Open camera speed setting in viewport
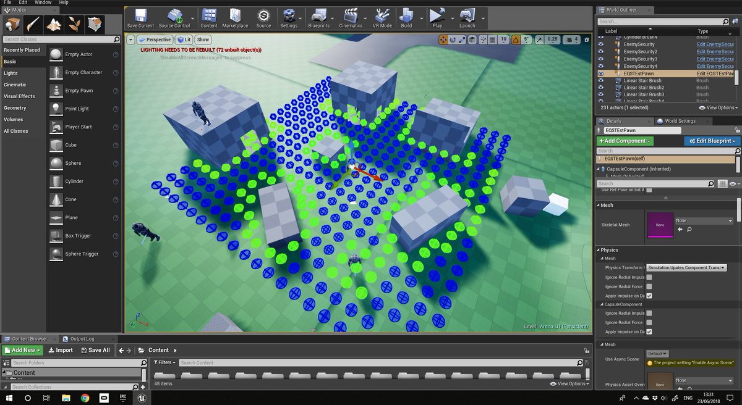This screenshot has height=405, width=742. tap(573, 40)
